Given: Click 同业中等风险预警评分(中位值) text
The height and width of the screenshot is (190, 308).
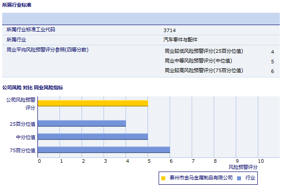Looking at the screenshot, I should [x=198, y=61].
